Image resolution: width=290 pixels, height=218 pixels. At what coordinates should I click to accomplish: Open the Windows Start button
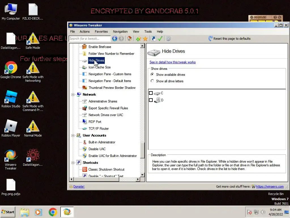[x=8, y=212]
